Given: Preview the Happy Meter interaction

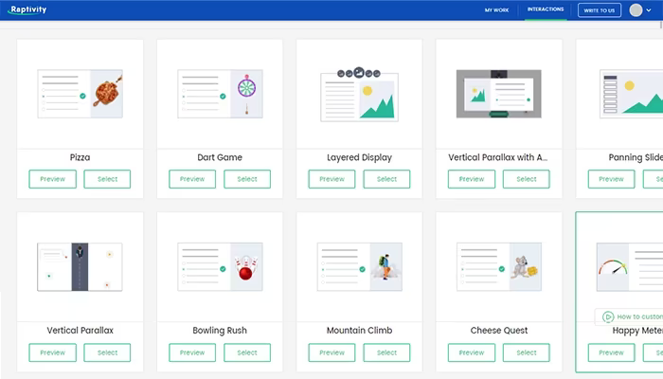Looking at the screenshot, I should pyautogui.click(x=611, y=352).
